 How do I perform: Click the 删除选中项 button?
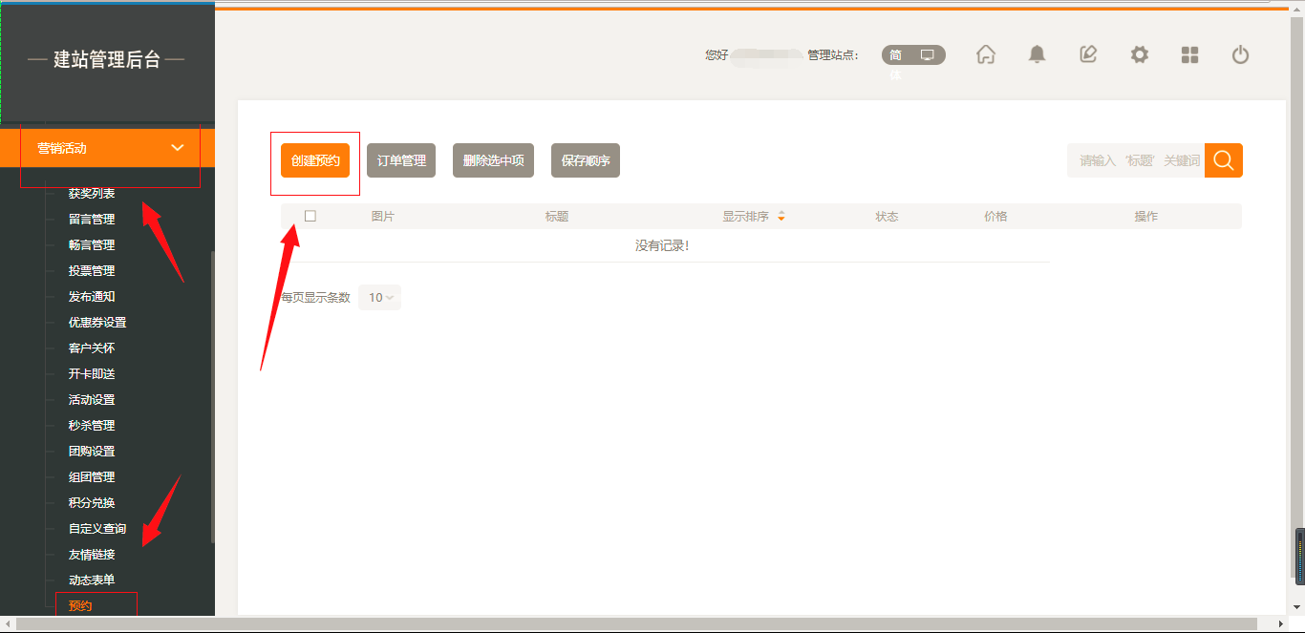tap(493, 160)
